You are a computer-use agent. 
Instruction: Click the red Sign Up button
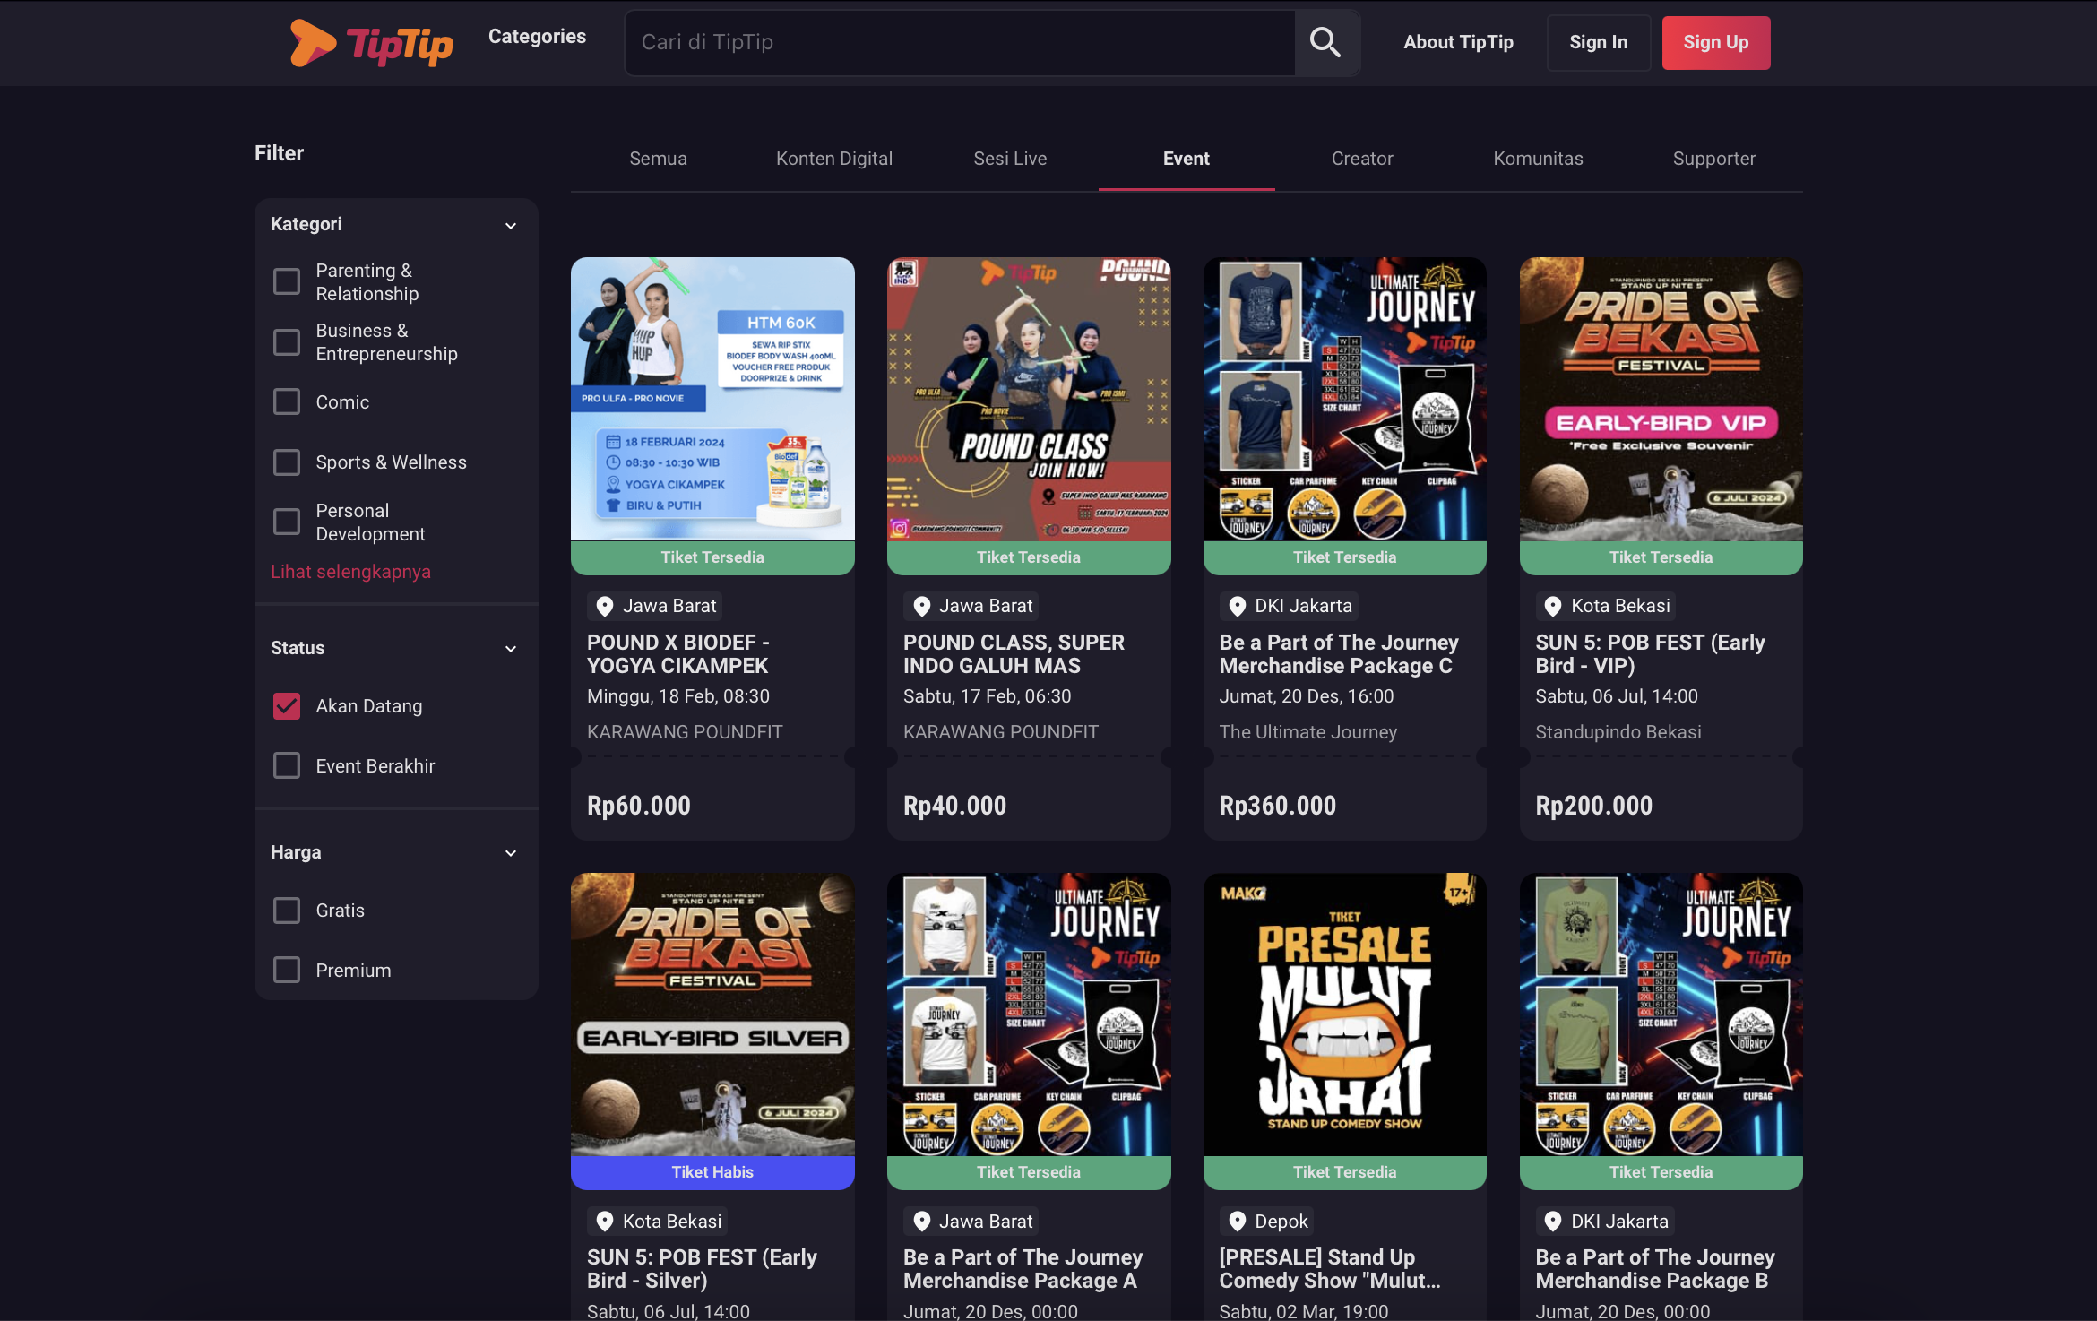point(1715,42)
